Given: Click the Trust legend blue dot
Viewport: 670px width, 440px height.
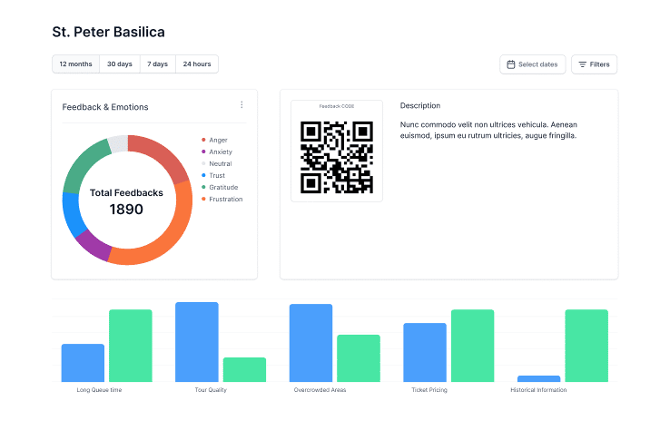Looking at the screenshot, I should [203, 175].
